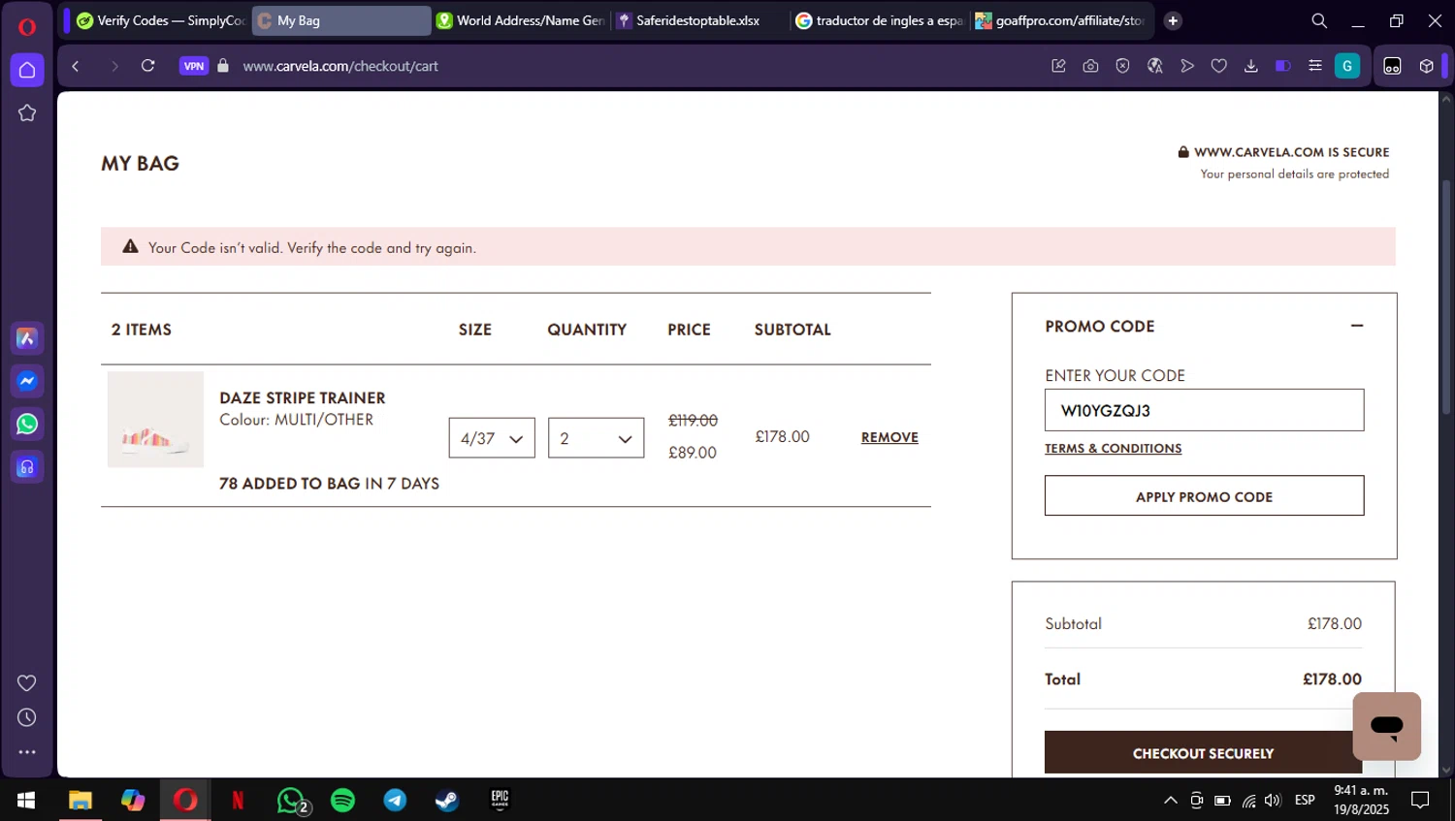The height and width of the screenshot is (821, 1455).
Task: Open a new tab with plus button
Action: pos(1173,20)
